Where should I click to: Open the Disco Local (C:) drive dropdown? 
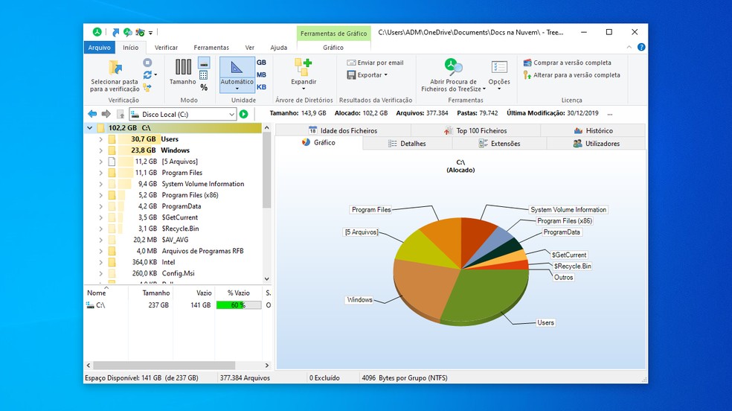[x=232, y=114]
